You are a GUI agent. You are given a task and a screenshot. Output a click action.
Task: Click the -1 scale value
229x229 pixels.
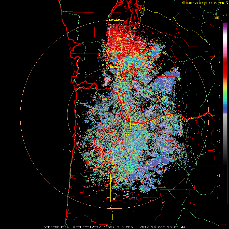pyautogui.click(x=219, y=119)
